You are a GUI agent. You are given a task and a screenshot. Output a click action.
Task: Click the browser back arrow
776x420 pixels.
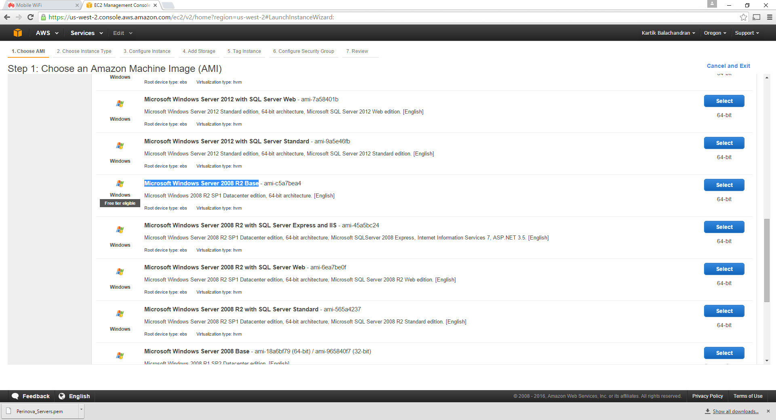point(7,17)
